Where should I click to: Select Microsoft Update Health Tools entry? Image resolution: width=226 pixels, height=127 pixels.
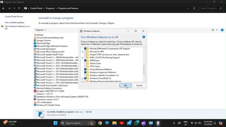[x=49, y=55]
